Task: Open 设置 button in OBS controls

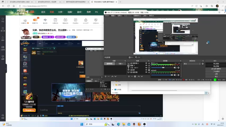Action: click(216, 74)
